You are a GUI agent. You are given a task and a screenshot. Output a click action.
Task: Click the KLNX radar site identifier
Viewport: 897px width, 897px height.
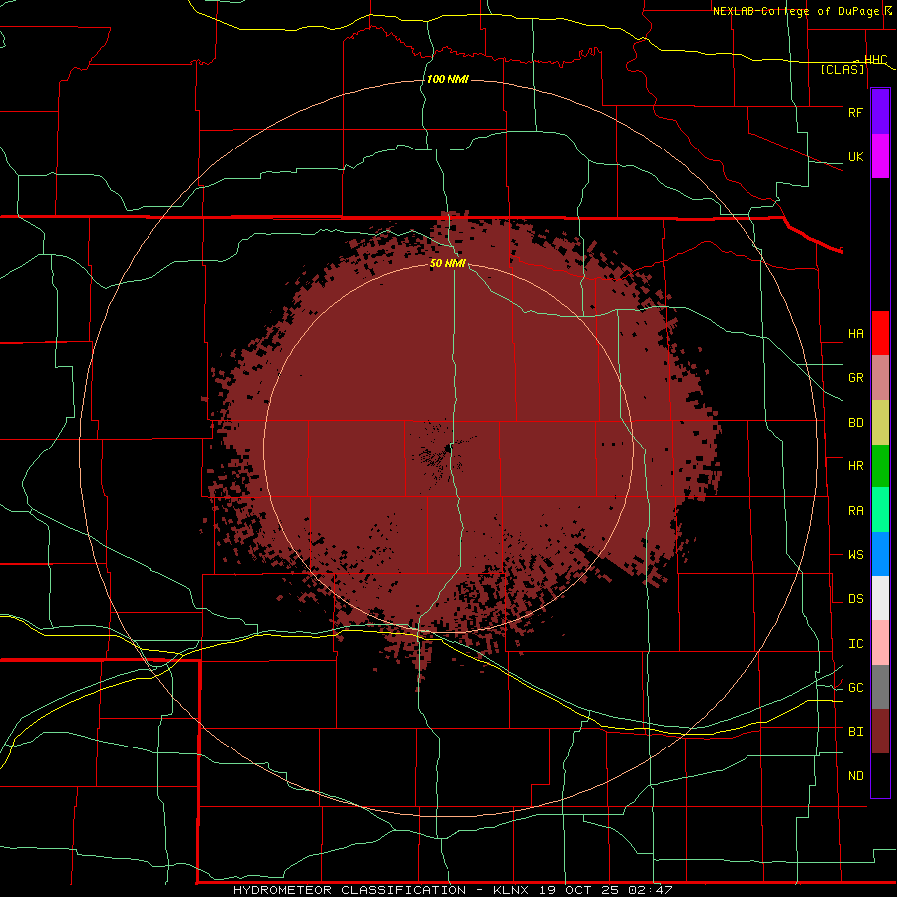click(511, 890)
